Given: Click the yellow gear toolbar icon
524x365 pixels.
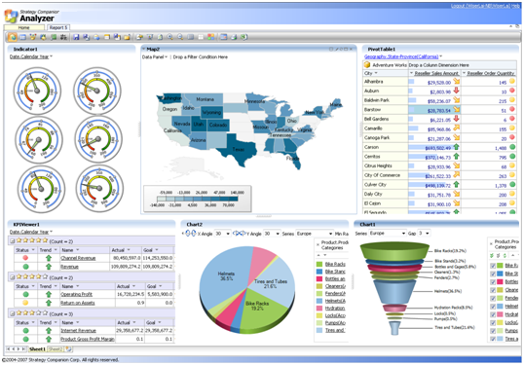Looking at the screenshot, I should click(x=43, y=37).
